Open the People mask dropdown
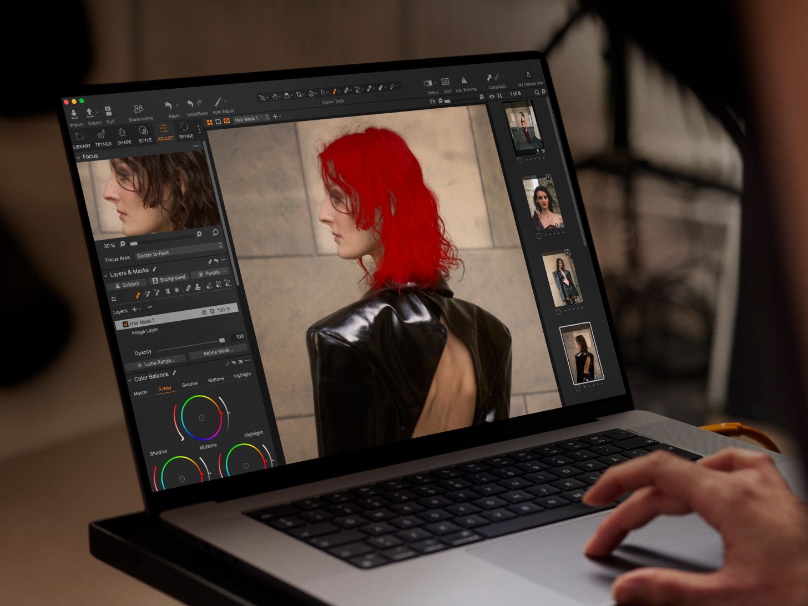 tap(210, 273)
